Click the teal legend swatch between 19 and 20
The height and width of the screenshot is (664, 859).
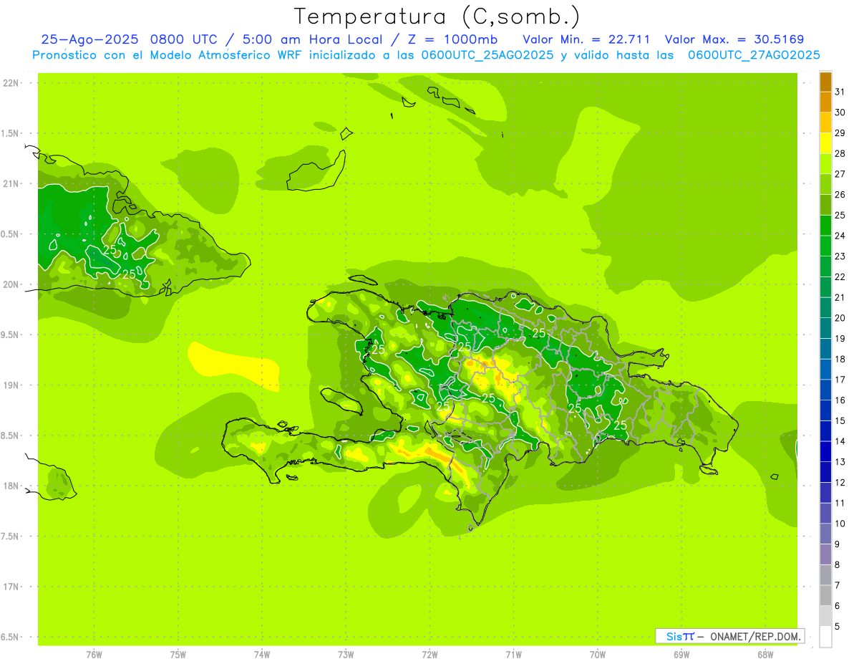point(825,328)
